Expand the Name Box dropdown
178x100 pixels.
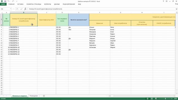point(11,9)
